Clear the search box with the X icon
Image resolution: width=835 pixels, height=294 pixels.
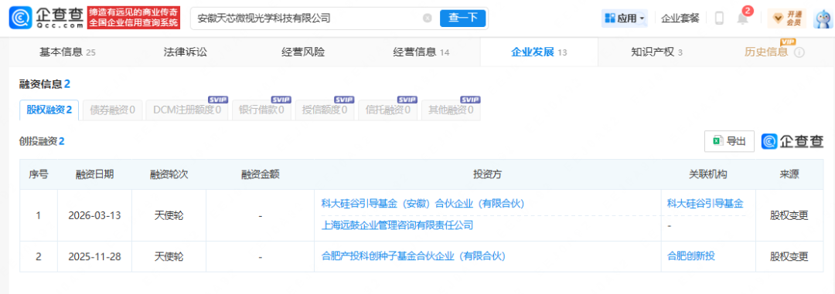tap(427, 18)
